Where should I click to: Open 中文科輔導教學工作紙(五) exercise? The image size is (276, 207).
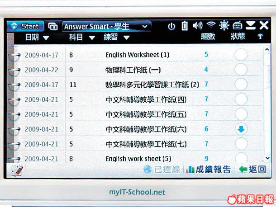146,114
